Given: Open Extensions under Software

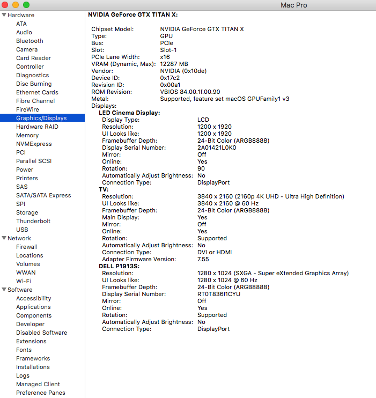Looking at the screenshot, I should pyautogui.click(x=31, y=341).
